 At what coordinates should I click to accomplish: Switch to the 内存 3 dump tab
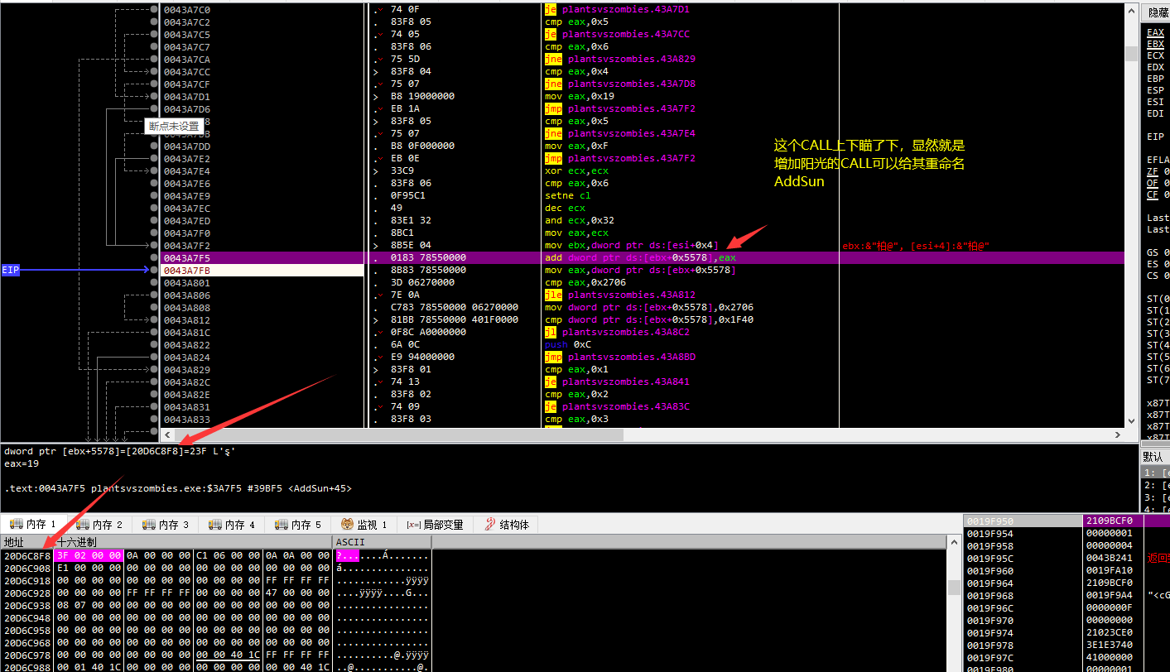(x=166, y=525)
